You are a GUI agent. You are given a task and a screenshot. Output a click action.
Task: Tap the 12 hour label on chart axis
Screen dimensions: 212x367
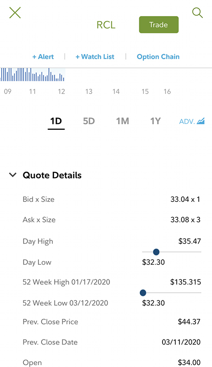coord(61,91)
